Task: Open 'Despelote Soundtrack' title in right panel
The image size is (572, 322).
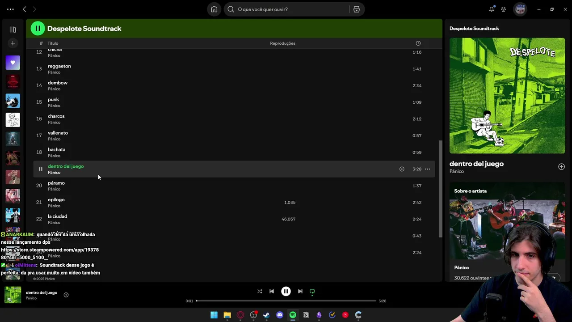Action: point(474,29)
